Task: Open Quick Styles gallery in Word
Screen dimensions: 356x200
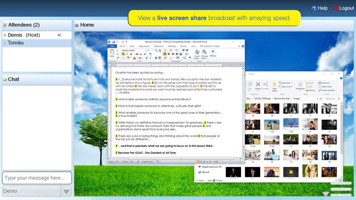Action: 197,53
